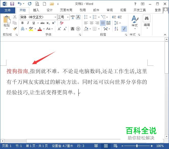This screenshot has width=169, height=149.
Task: Click the Redo/Repeat icon
Action: pos(30,4)
